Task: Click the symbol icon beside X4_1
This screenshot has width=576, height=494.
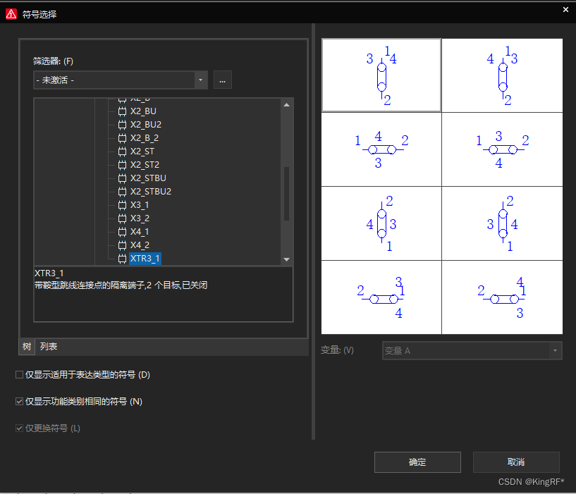Action: (x=123, y=232)
